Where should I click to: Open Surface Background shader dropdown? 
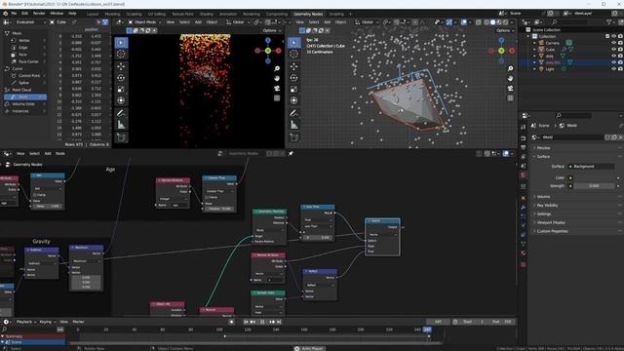coord(592,167)
